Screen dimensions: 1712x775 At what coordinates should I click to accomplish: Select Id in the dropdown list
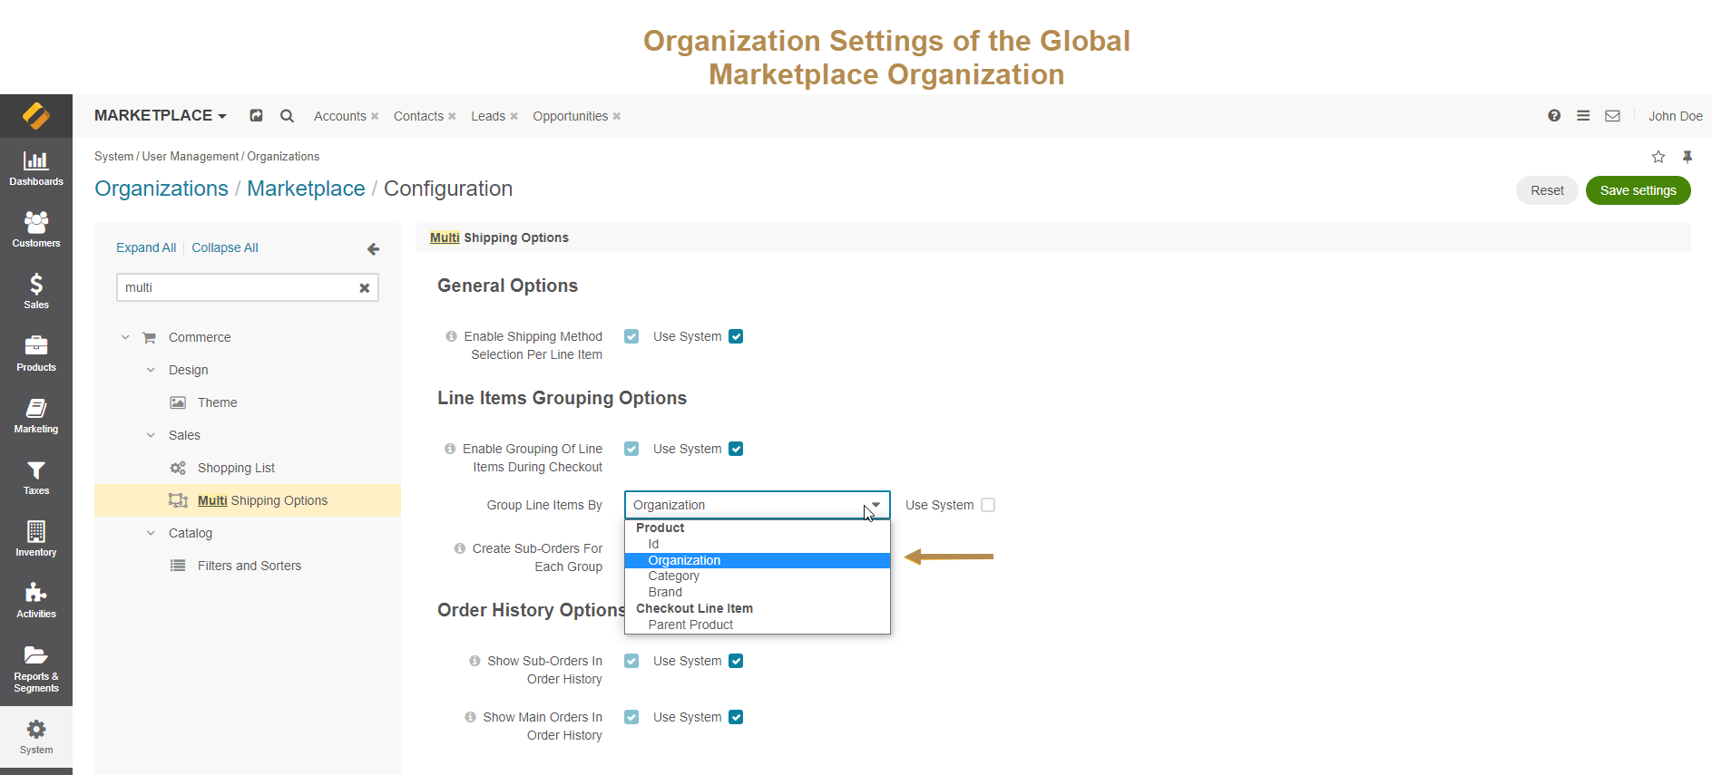point(758,544)
